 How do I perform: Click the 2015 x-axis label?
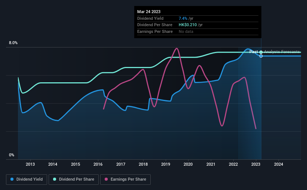point(76,164)
